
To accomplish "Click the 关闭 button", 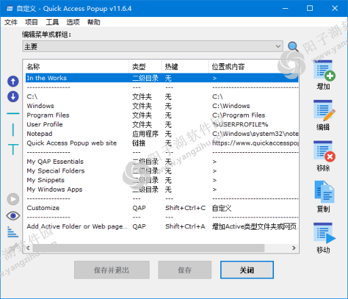I will [247, 270].
